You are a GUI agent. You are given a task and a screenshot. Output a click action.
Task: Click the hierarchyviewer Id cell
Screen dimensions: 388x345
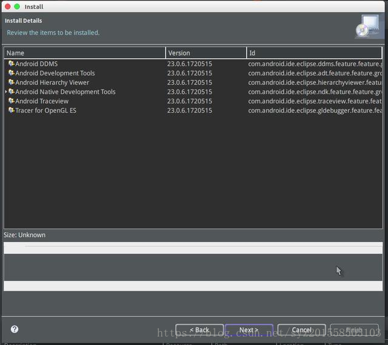point(315,82)
